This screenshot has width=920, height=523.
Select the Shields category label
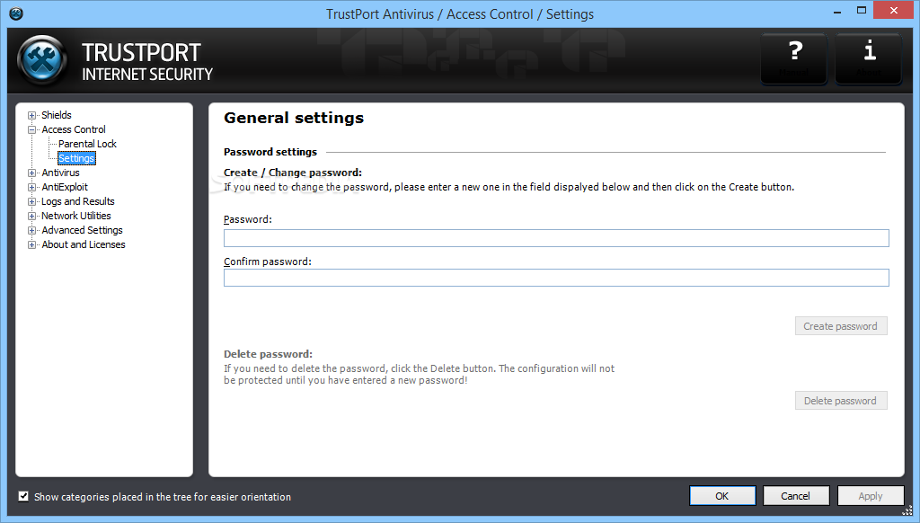57,115
